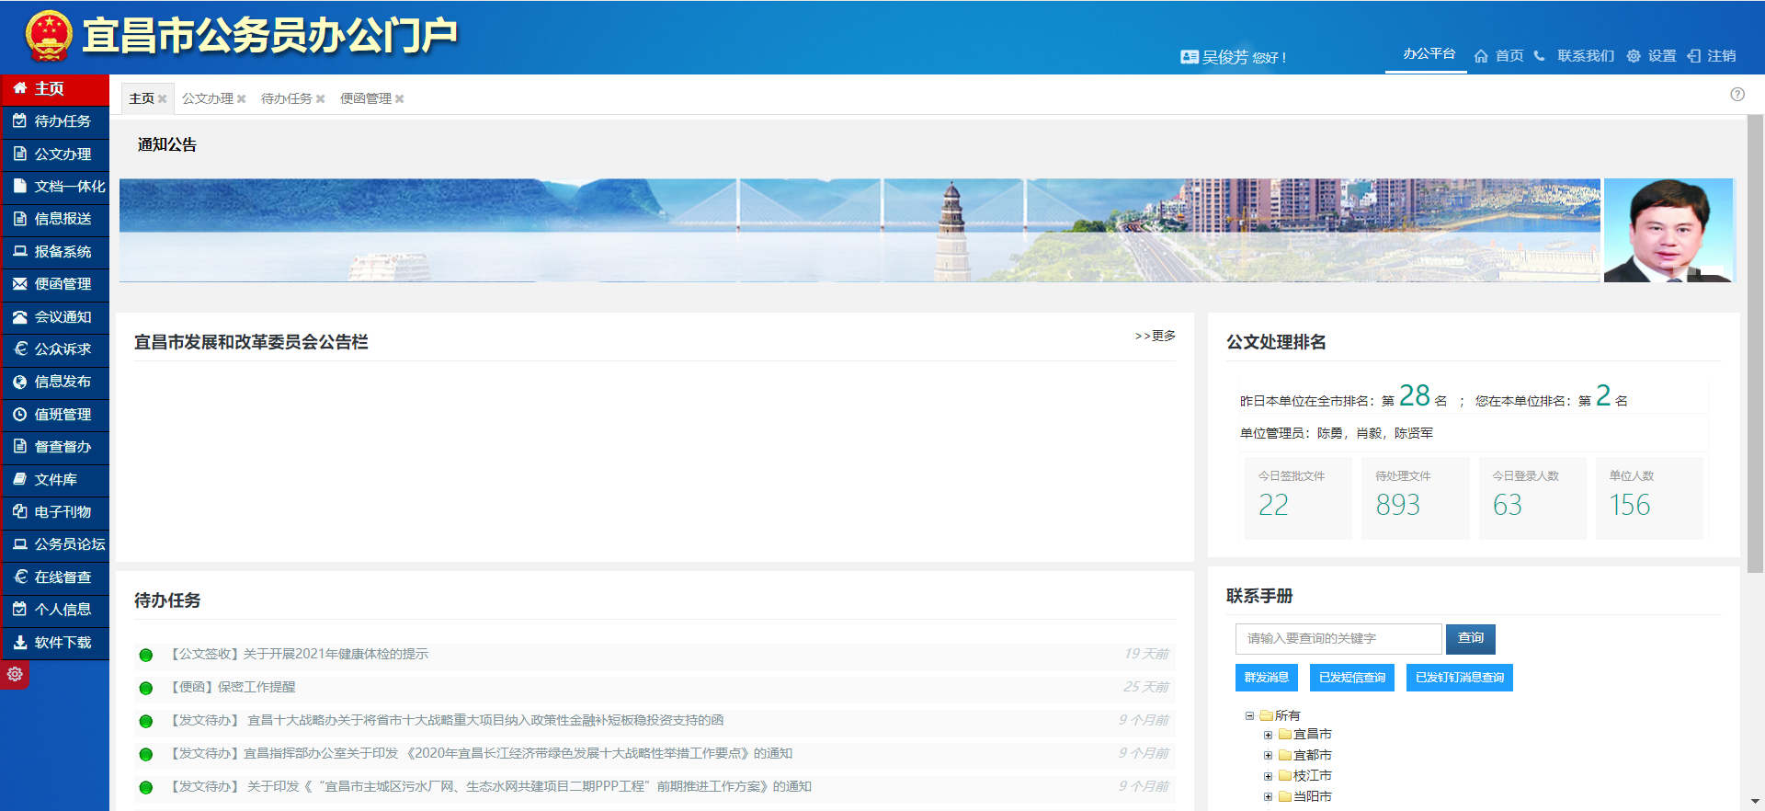Click the envelope icon for 便函管理
Viewport: 1765px width, 811px height.
[19, 284]
